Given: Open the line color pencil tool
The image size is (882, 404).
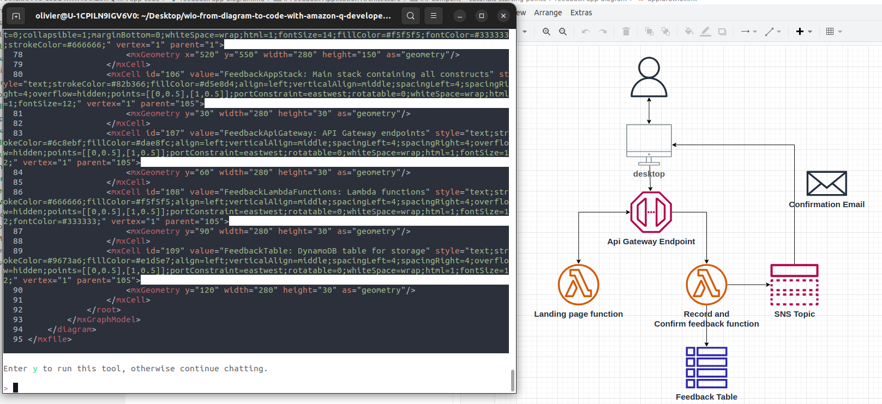Looking at the screenshot, I should (x=705, y=32).
